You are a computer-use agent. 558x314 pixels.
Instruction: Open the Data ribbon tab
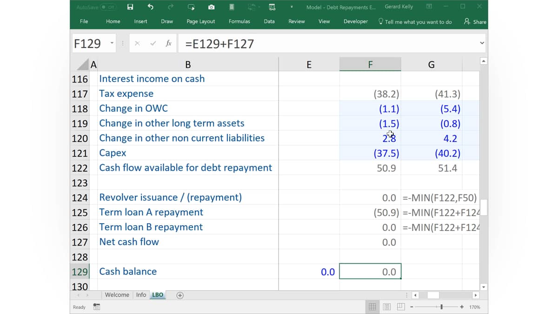pyautogui.click(x=269, y=21)
